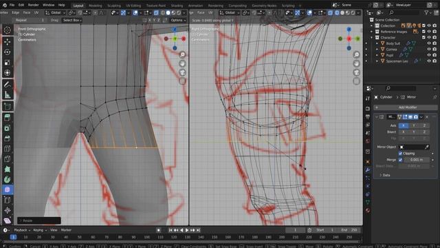Click Play button in timeline
Viewport: 440px width, 248px height.
tap(187, 230)
